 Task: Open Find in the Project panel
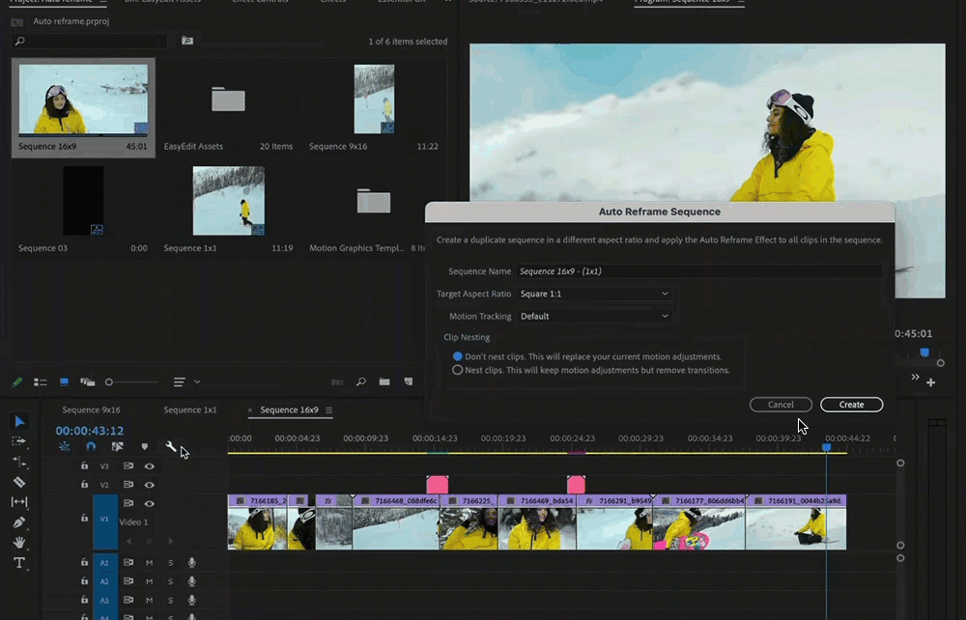(361, 381)
